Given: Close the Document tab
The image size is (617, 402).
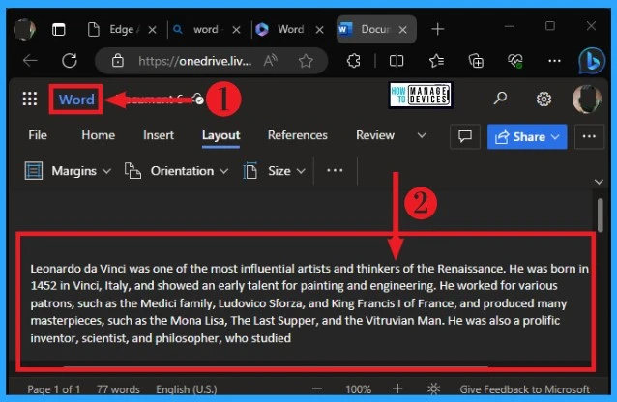Looking at the screenshot, I should pos(402,30).
